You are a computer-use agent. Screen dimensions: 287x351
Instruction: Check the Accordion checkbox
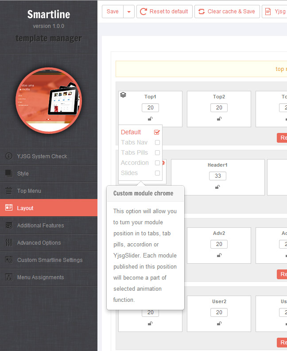(158, 163)
